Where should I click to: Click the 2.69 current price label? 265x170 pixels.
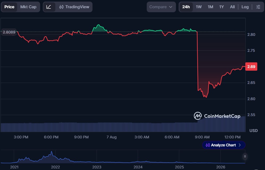tap(251, 67)
